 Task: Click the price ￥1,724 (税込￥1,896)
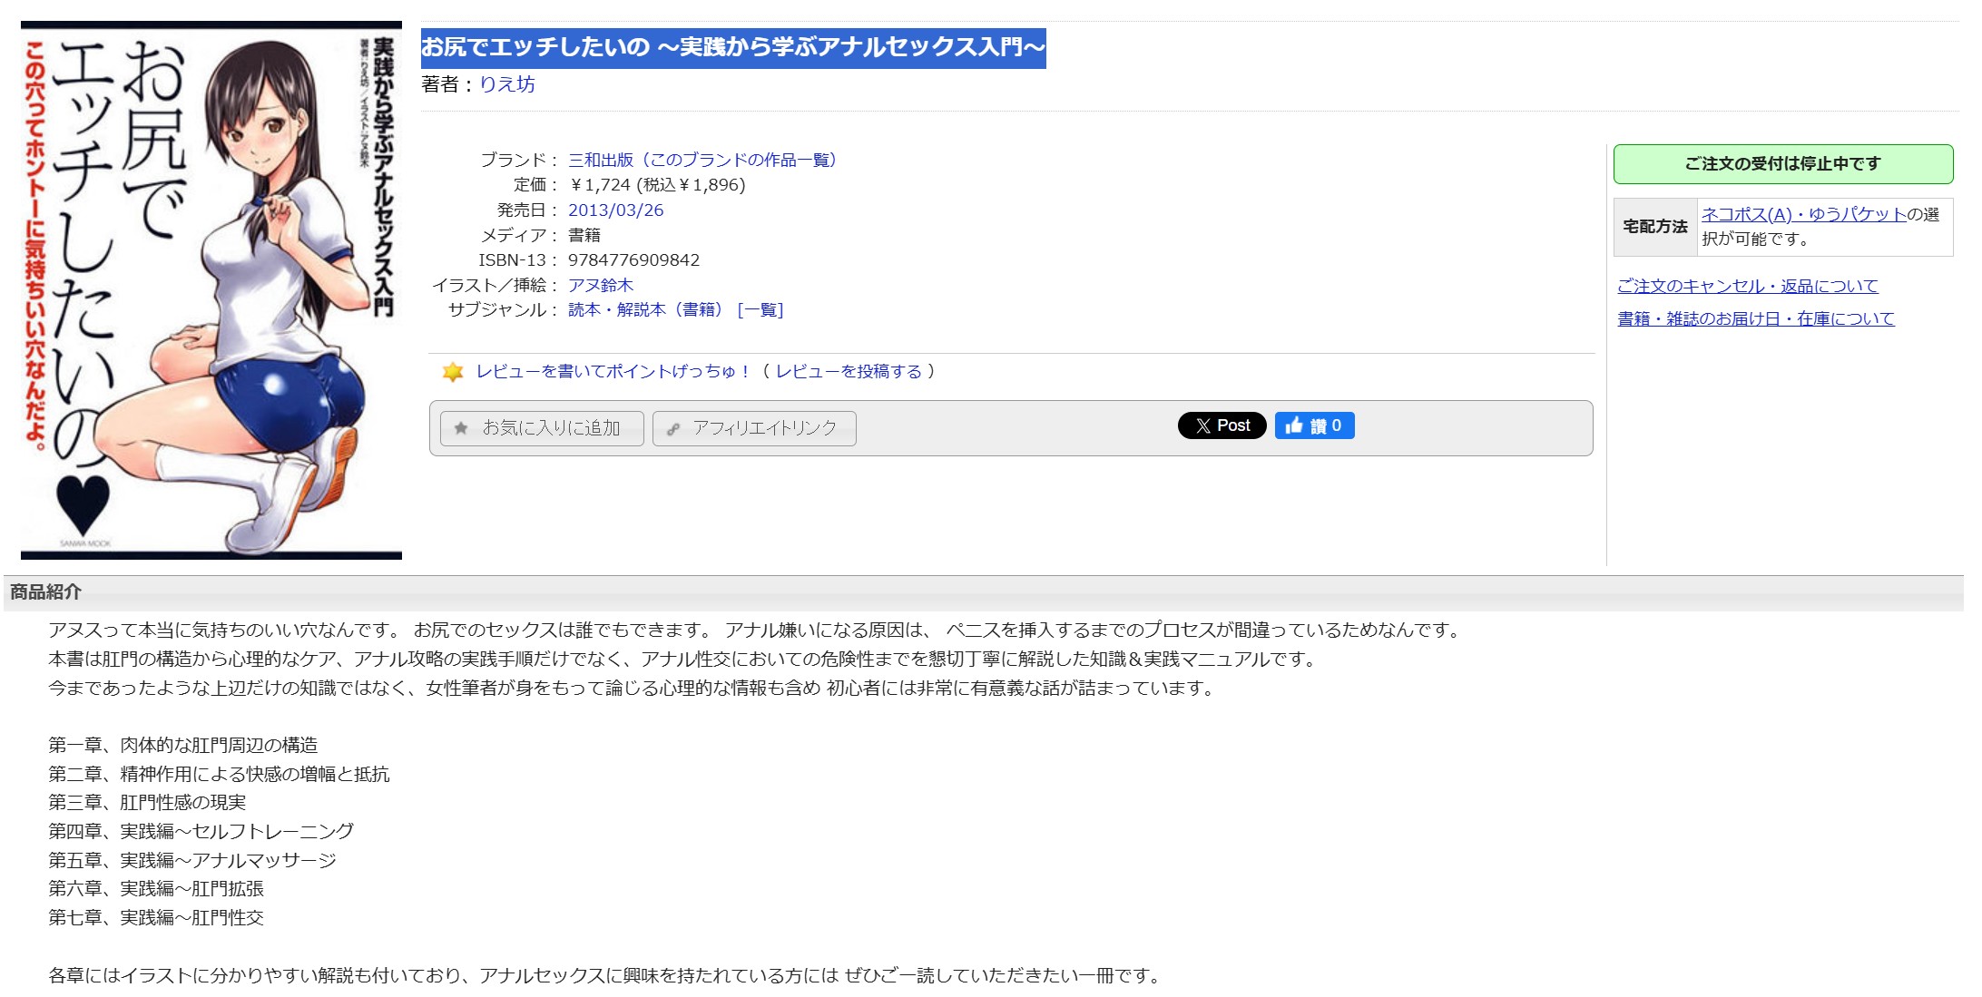657,185
